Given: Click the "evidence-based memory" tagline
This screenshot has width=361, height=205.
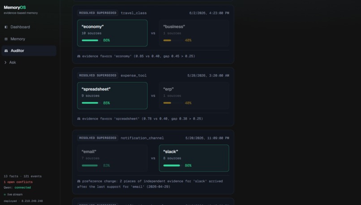Looking at the screenshot, I should pos(21,13).
